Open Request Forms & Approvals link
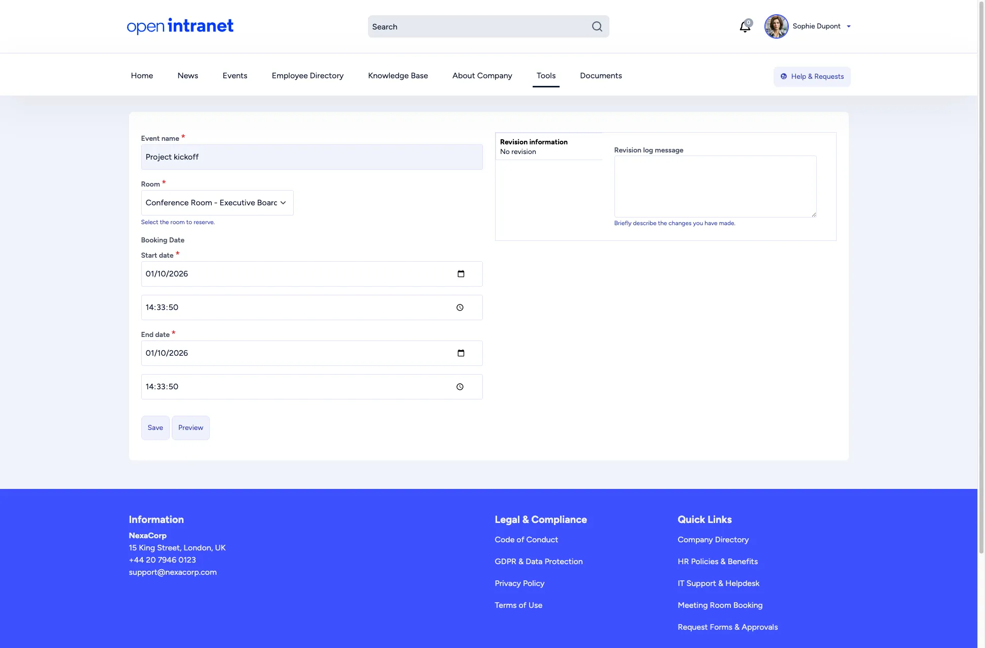 click(727, 627)
